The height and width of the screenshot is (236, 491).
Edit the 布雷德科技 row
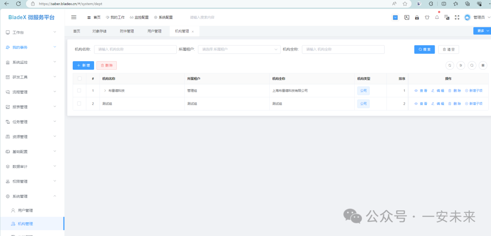pyautogui.click(x=438, y=91)
